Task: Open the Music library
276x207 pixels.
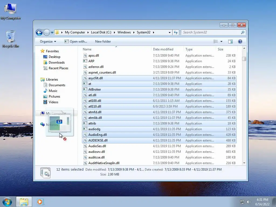Action: pos(53,91)
